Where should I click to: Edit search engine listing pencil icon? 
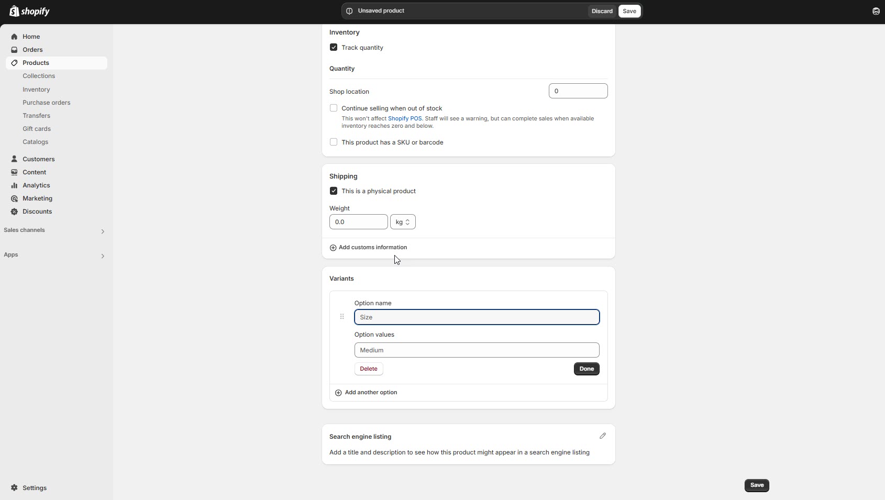(602, 436)
